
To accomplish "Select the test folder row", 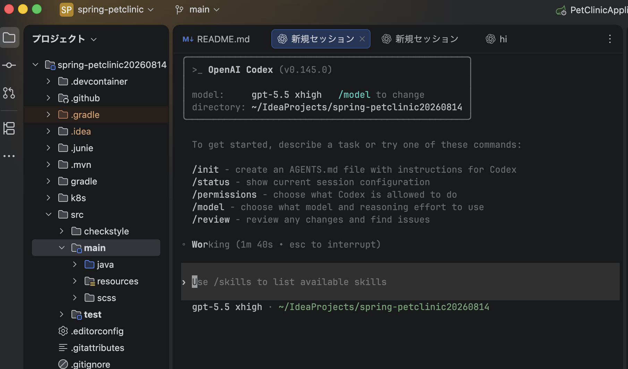I will pyautogui.click(x=96, y=314).
